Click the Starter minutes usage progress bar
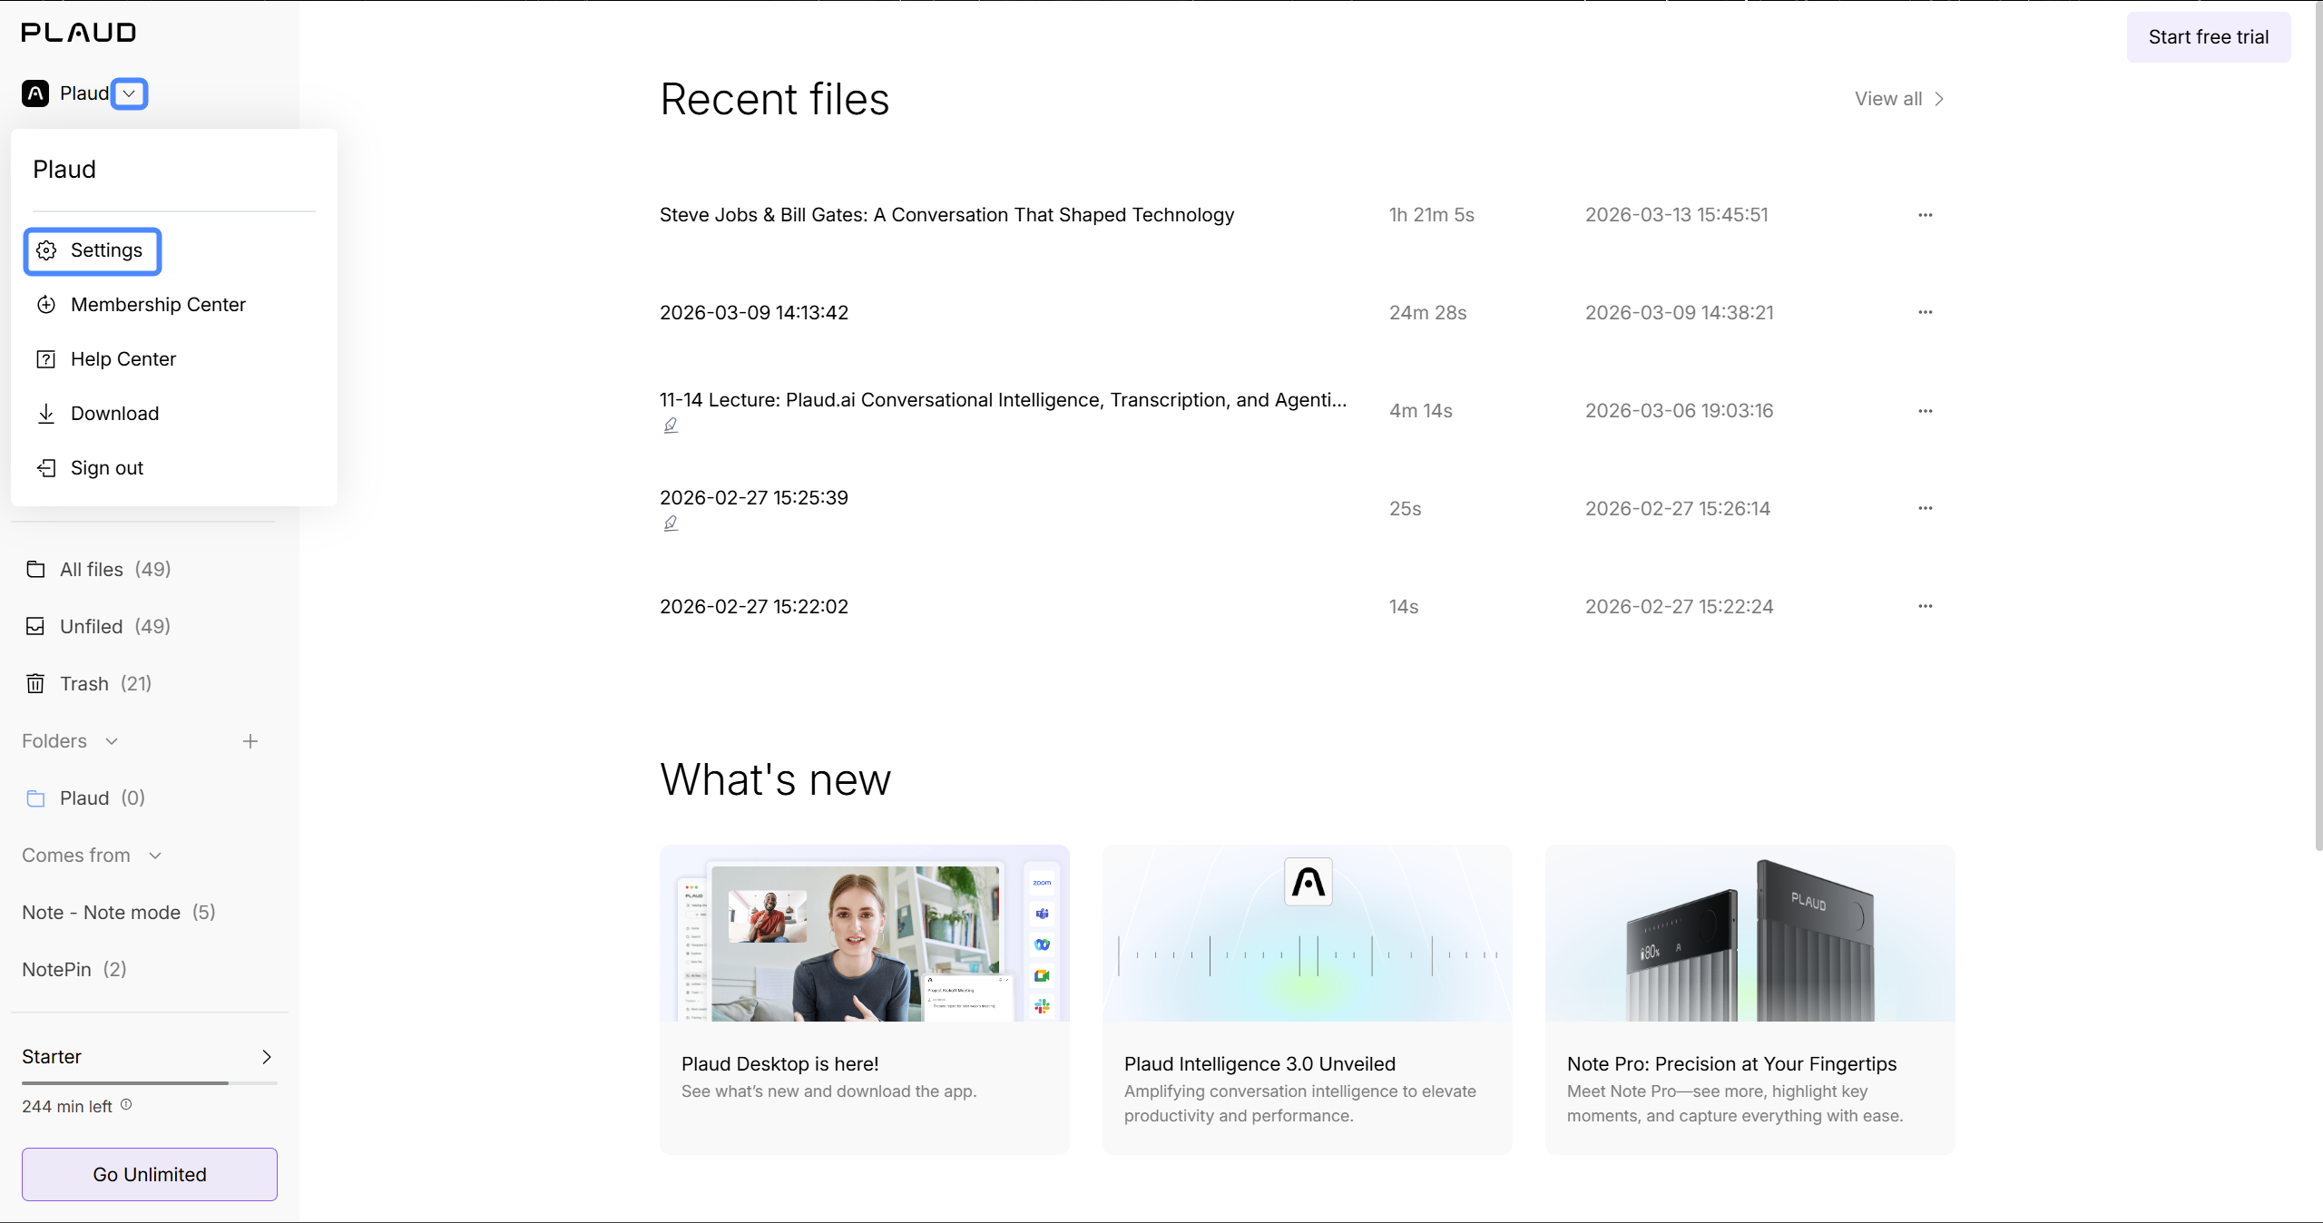2323x1223 pixels. (150, 1083)
